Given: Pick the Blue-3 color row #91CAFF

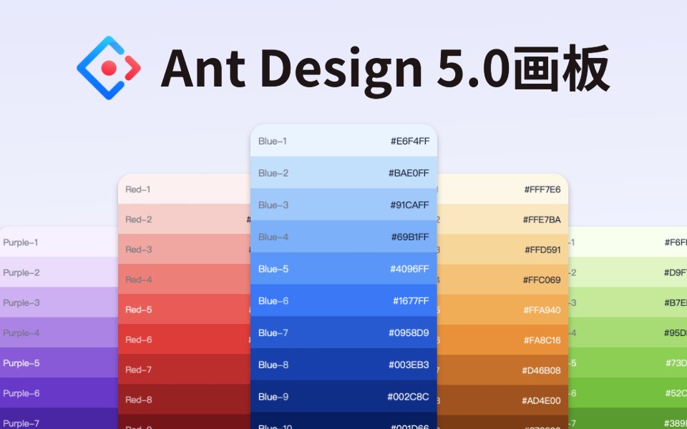Looking at the screenshot, I should 343,205.
